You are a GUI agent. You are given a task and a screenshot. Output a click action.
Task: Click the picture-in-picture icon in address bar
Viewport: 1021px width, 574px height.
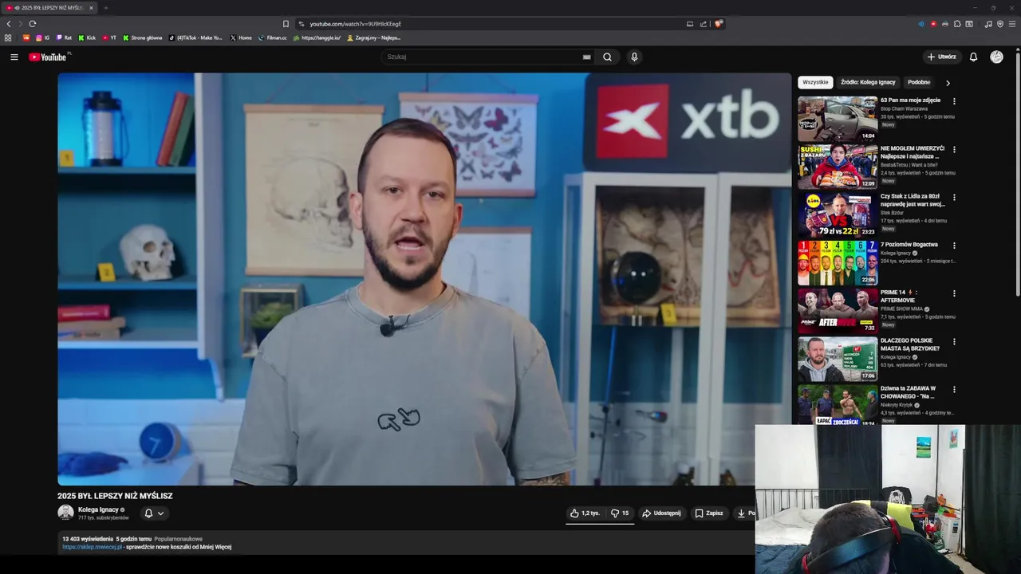point(690,24)
